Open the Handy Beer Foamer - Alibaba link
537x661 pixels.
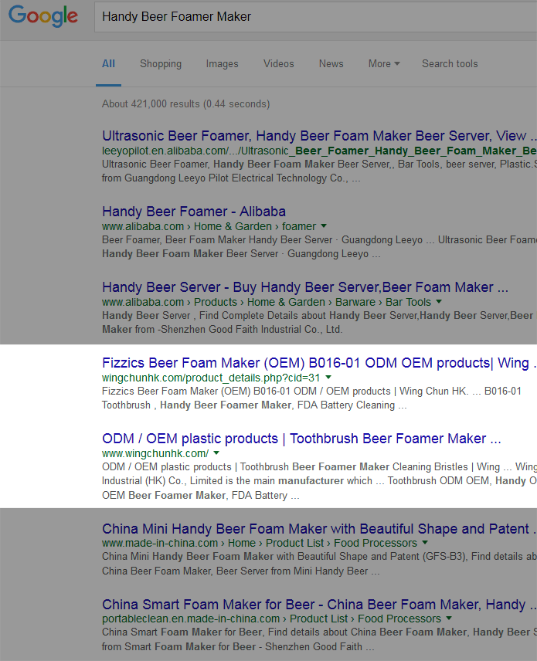pyautogui.click(x=194, y=212)
